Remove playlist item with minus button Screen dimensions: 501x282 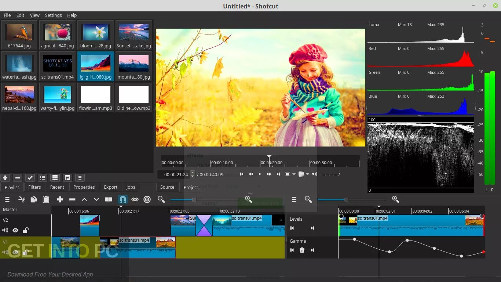pyautogui.click(x=18, y=178)
